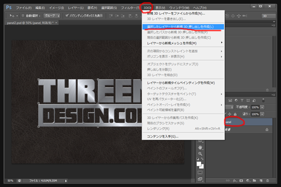The image size is (281, 187).
Task: Expand レイヤーから新規メッシュを作成(M) submenu
Action: (x=183, y=43)
